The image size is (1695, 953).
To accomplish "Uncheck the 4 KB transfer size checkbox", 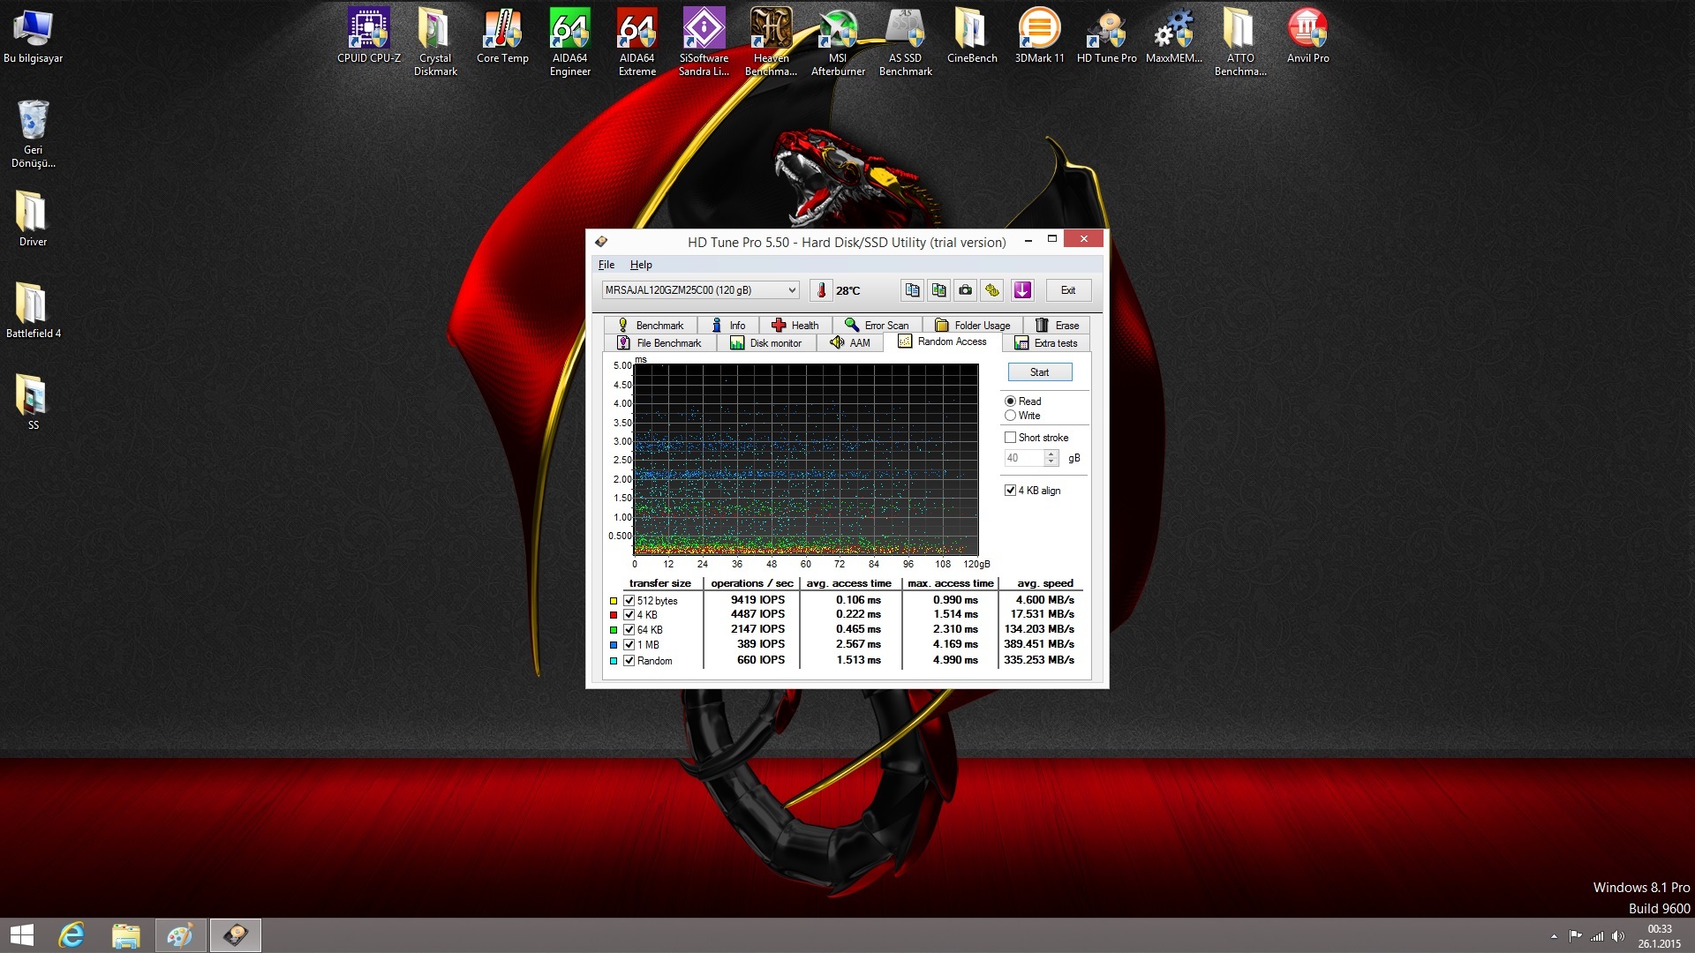I will pos(629,615).
